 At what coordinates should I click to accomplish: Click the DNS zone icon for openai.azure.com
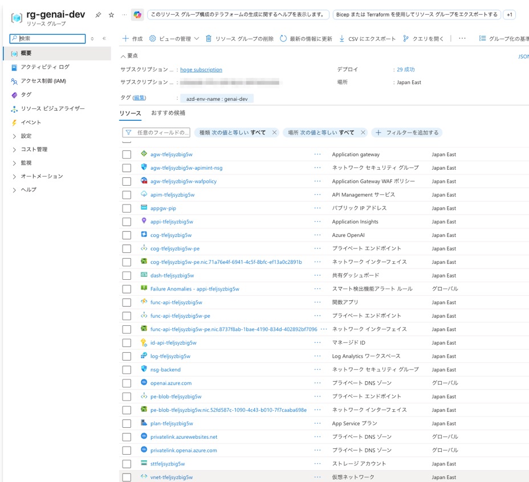[x=144, y=382]
